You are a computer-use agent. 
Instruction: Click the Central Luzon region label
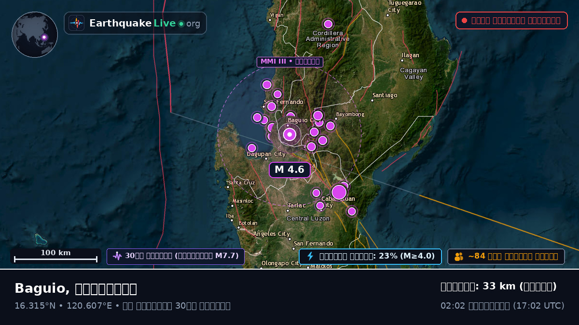(308, 219)
